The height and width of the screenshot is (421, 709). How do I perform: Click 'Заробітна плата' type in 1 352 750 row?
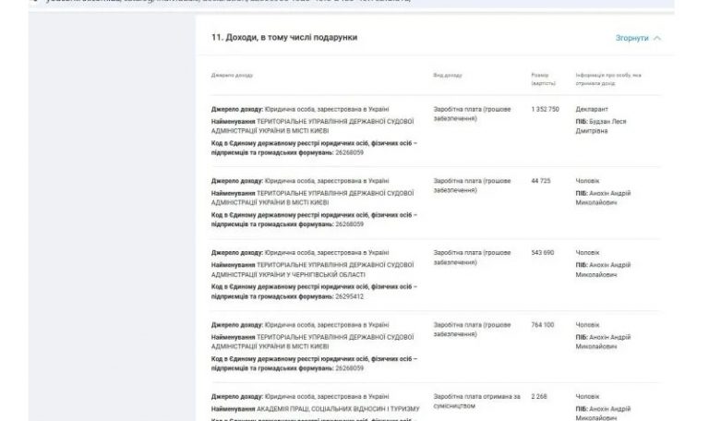[x=472, y=114]
